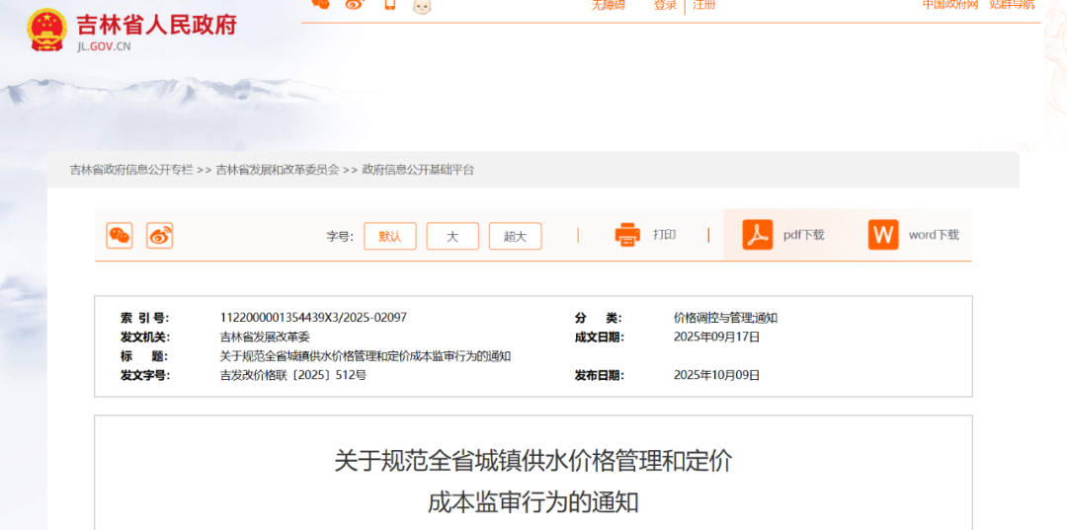Click heading second line 成本监审行为的通知

(x=533, y=502)
